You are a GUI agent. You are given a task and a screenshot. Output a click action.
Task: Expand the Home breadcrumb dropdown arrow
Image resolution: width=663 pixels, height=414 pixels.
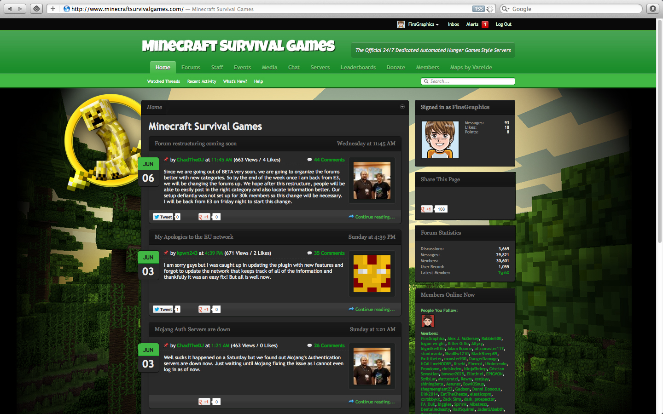[x=402, y=107]
